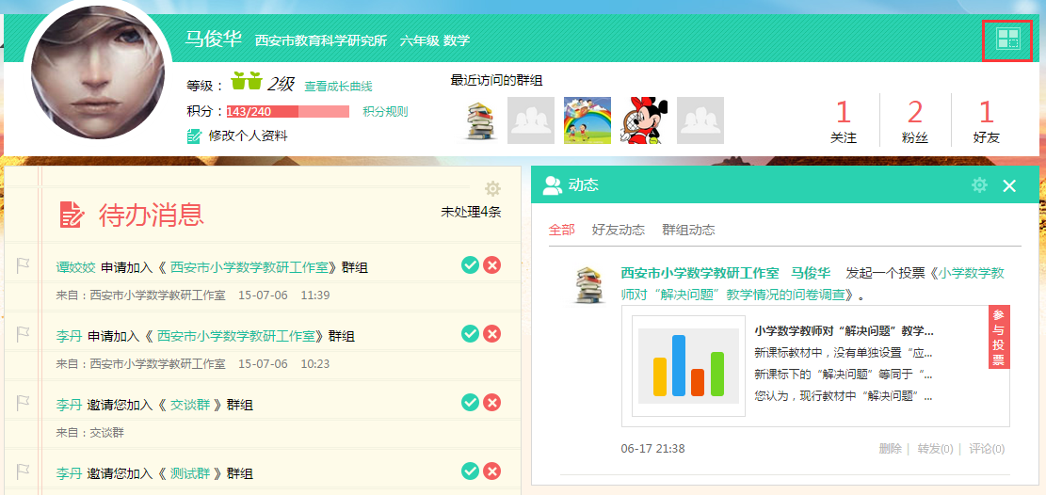
Task: Click the level sprout icon
Action: tap(246, 81)
